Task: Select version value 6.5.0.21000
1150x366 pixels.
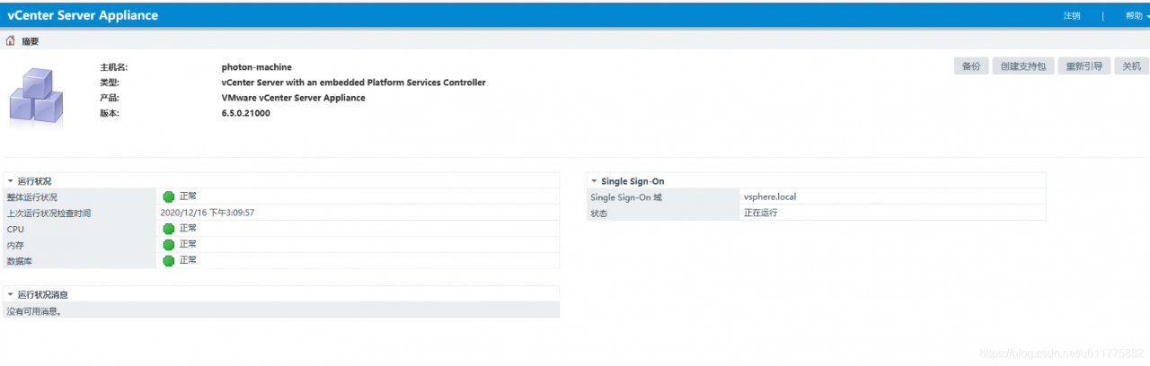Action: (246, 114)
